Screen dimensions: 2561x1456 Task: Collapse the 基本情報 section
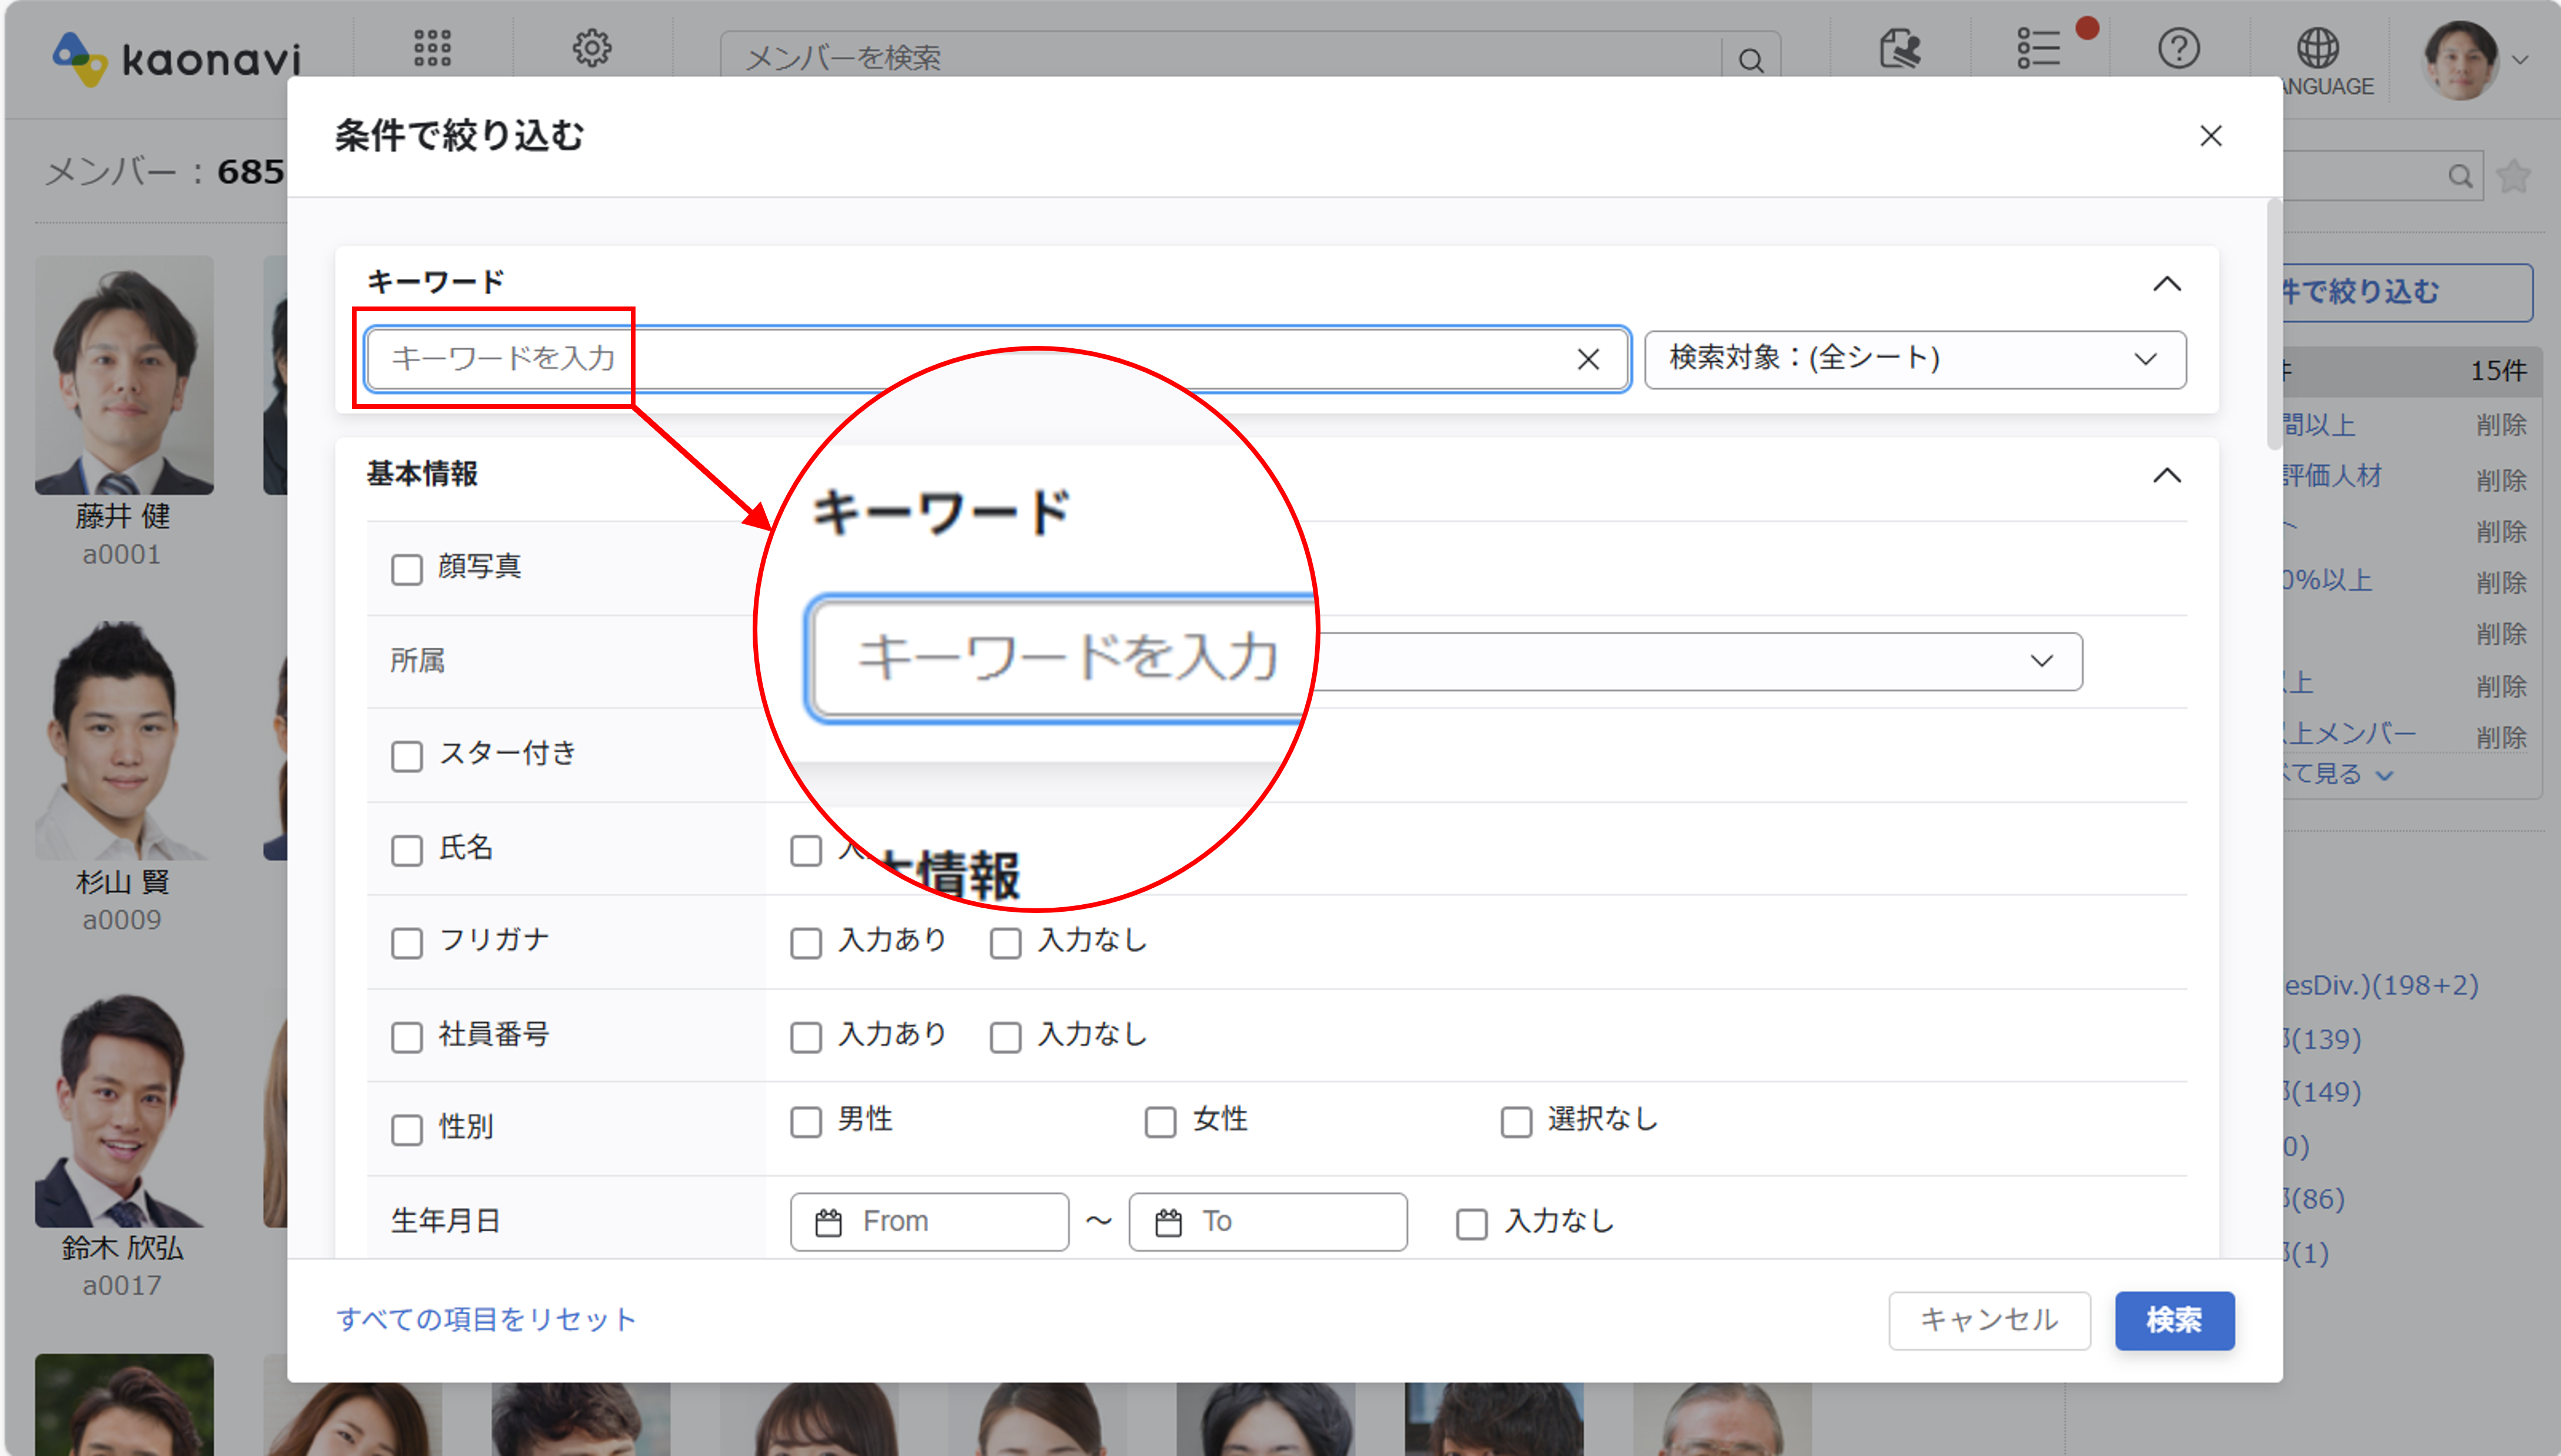click(x=2166, y=475)
